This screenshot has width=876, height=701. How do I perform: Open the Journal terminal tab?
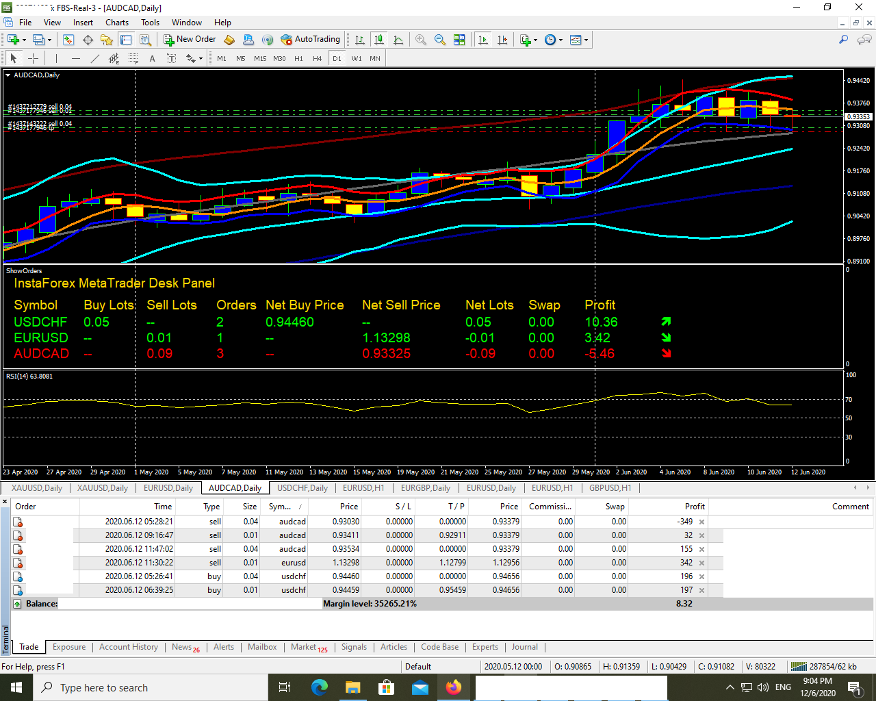525,647
